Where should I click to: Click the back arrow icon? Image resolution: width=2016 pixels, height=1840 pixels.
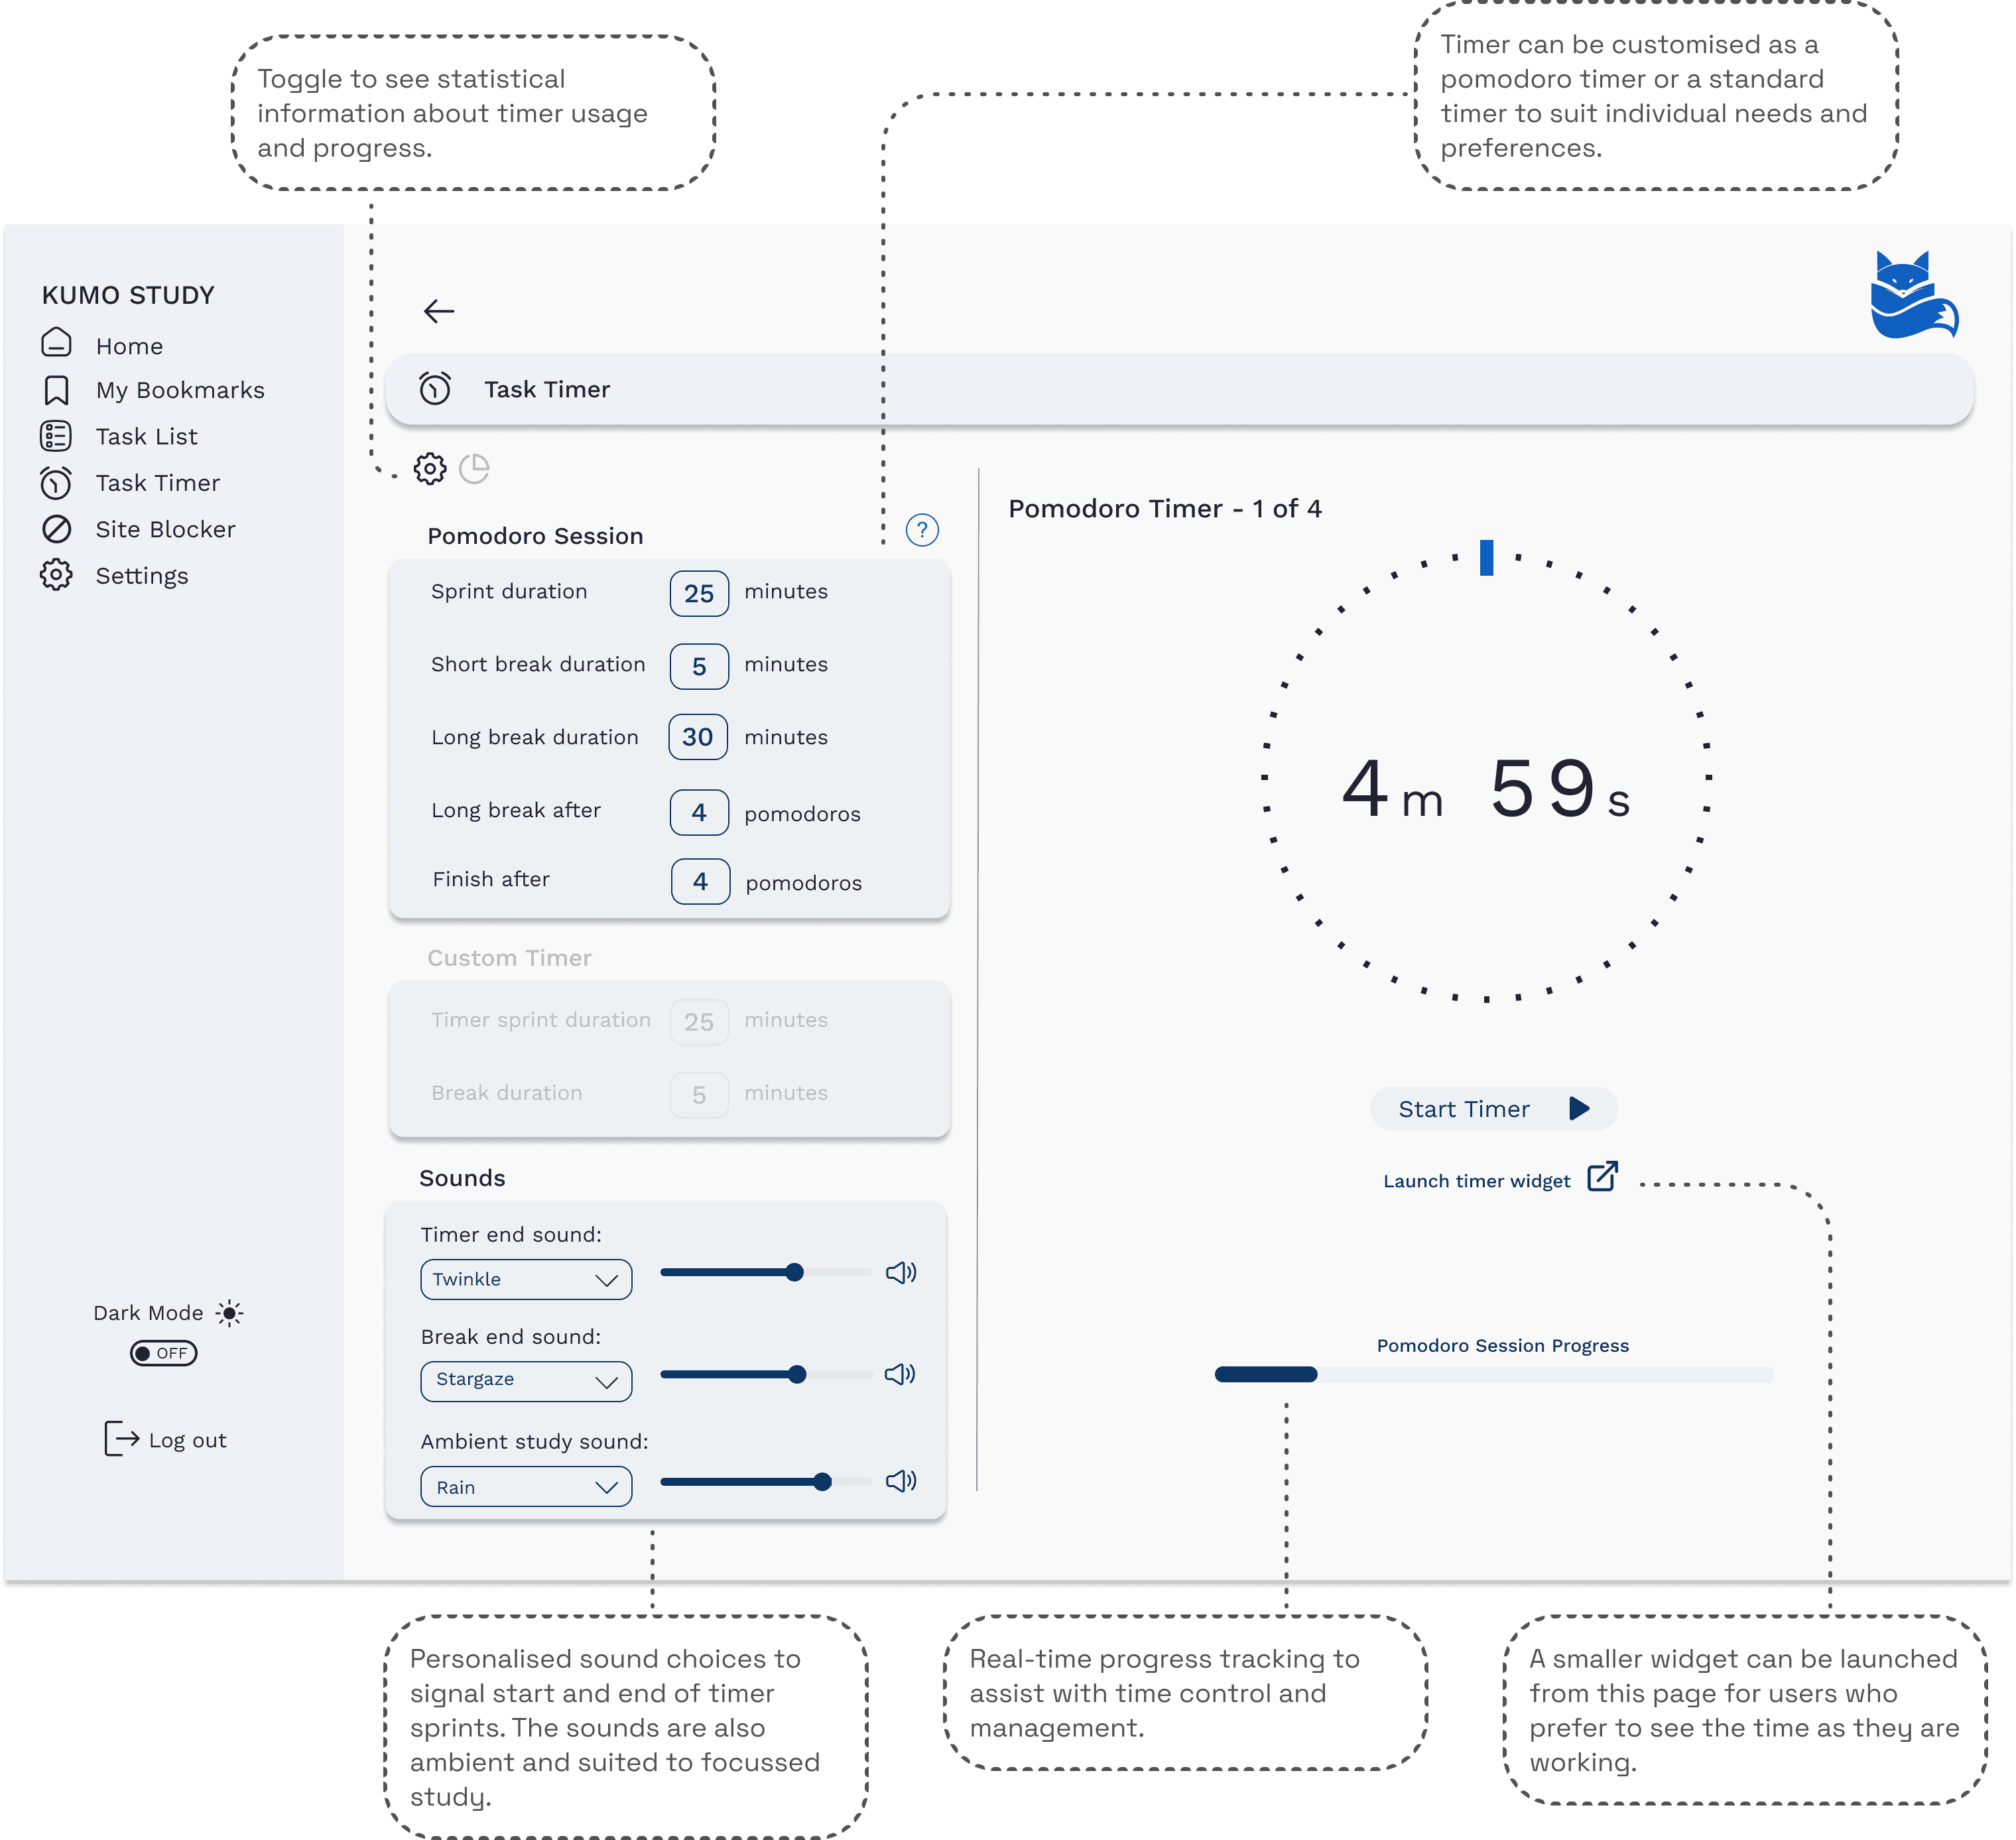pyautogui.click(x=438, y=311)
